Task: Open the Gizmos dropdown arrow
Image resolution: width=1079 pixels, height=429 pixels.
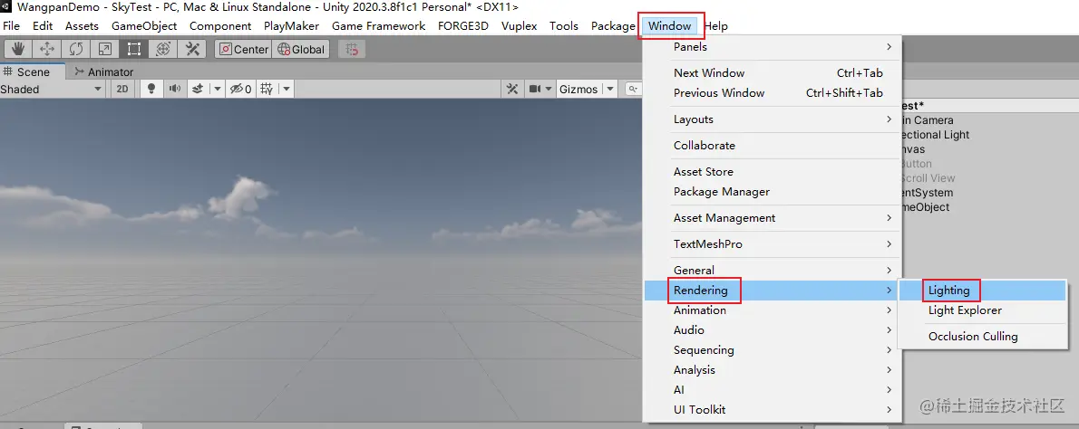Action: (609, 90)
